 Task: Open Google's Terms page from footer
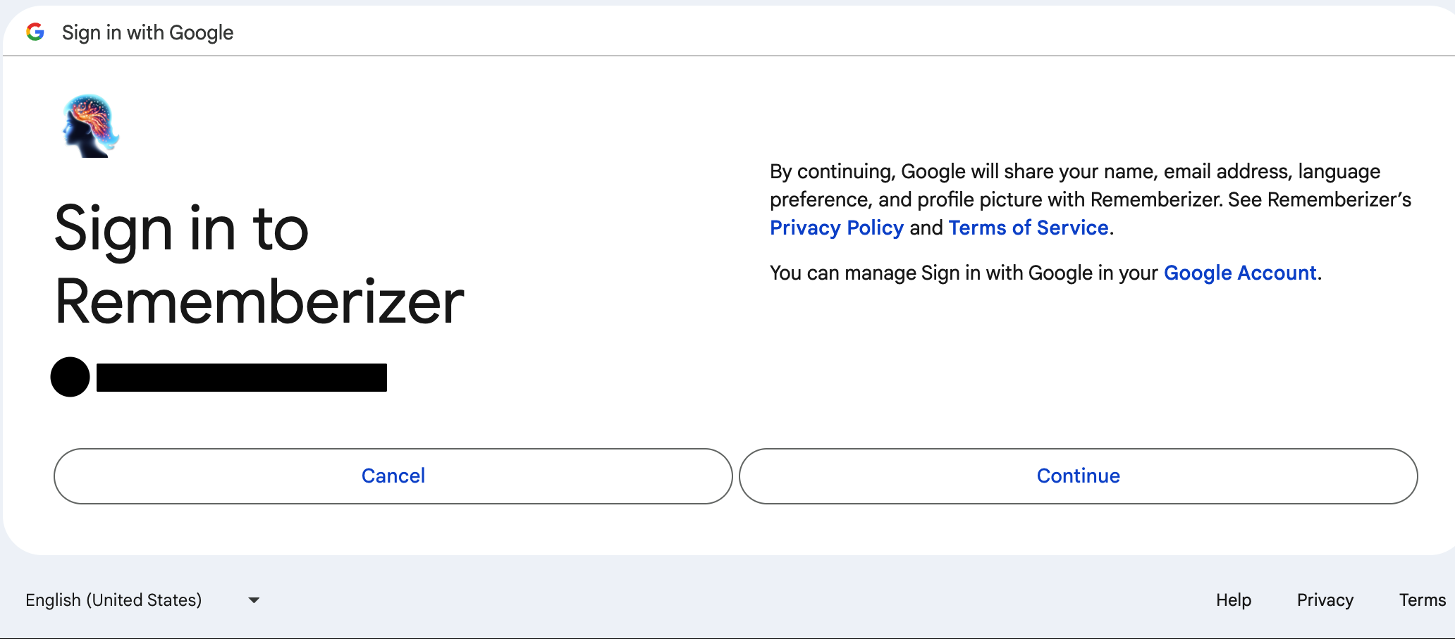[1421, 600]
